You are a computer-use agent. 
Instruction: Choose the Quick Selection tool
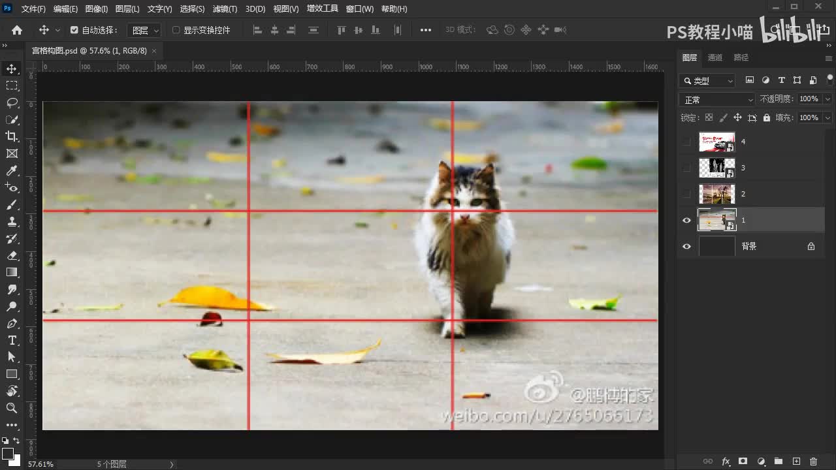tap(12, 119)
